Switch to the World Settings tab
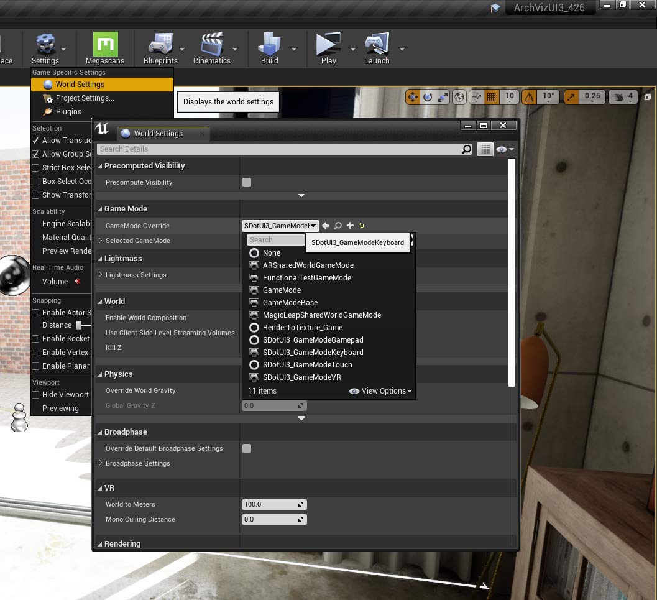 163,134
